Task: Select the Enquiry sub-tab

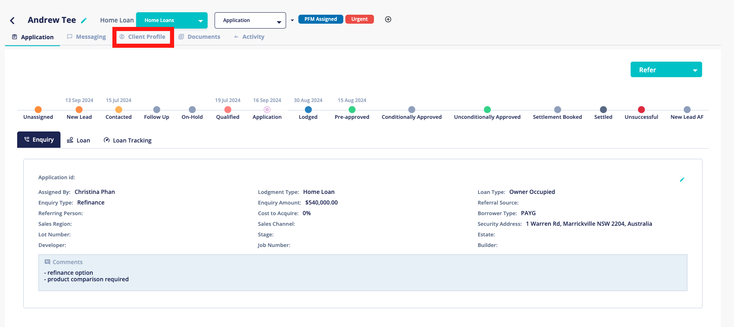Action: click(39, 140)
